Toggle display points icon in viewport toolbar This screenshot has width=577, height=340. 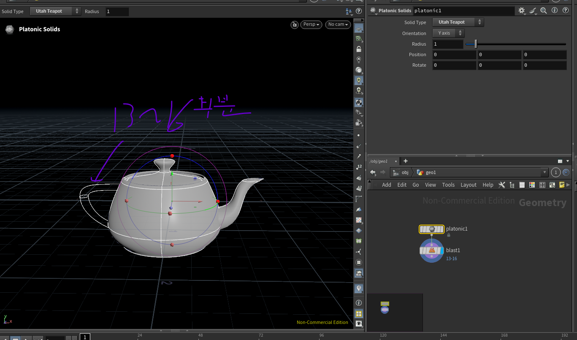359,135
